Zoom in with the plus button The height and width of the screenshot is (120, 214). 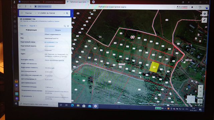(x=201, y=87)
